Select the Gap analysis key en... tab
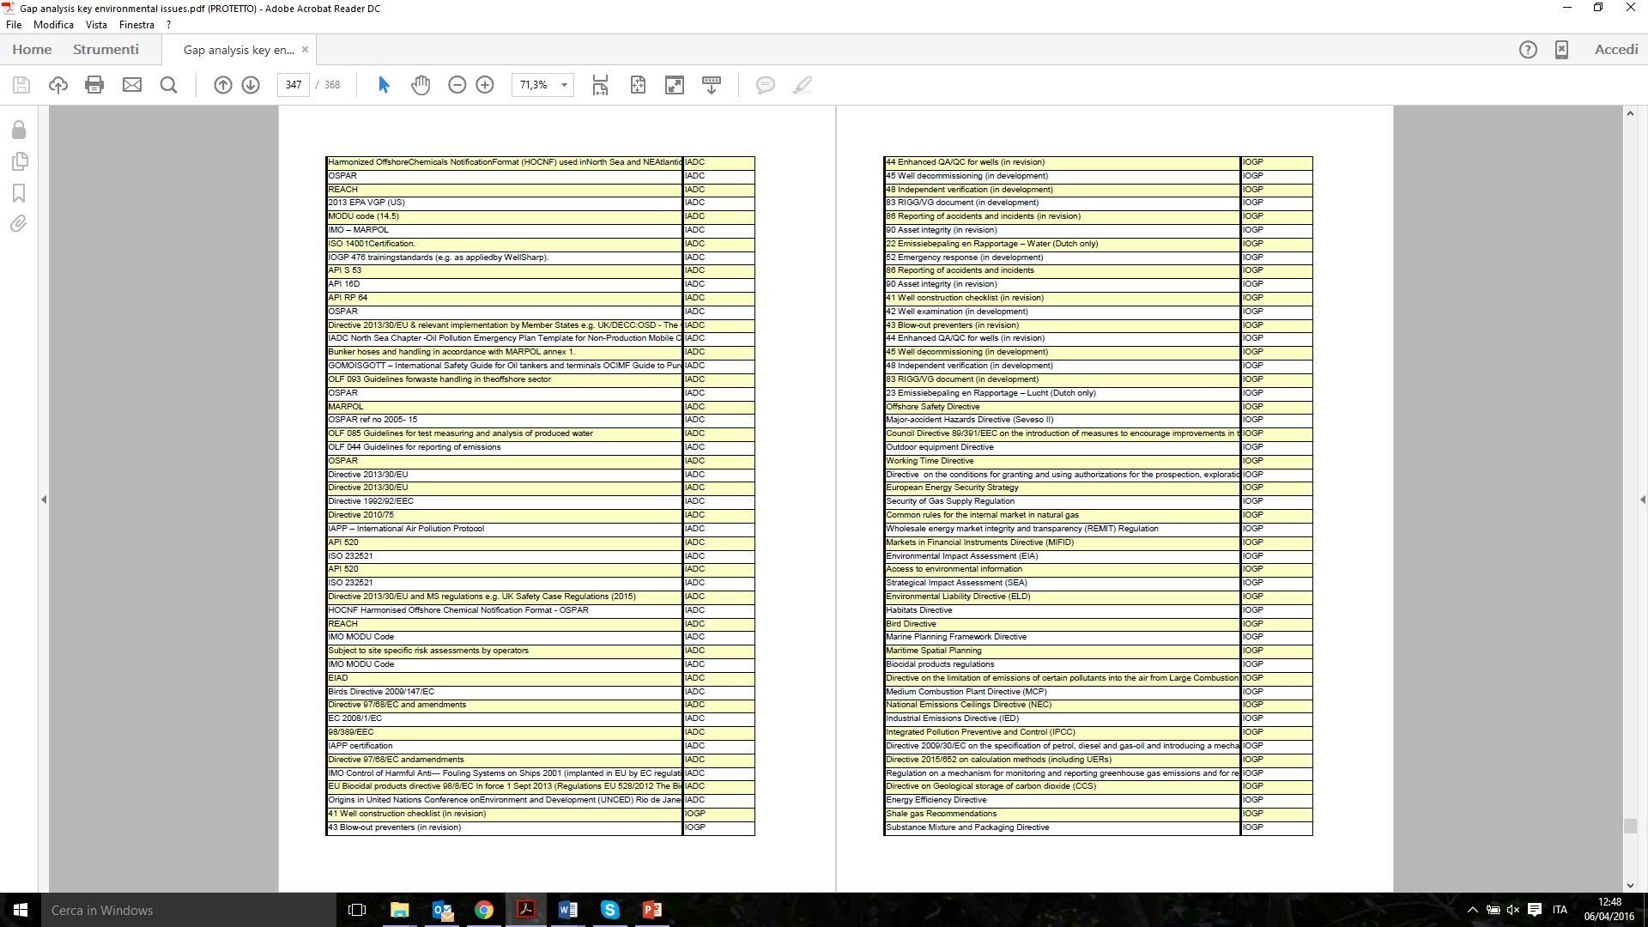 [239, 50]
